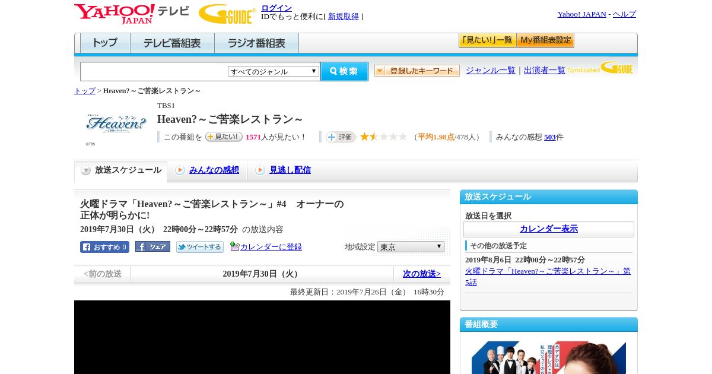712x374 pixels.
Task: Open the G-GUIDE logo in the header
Action: click(x=227, y=14)
